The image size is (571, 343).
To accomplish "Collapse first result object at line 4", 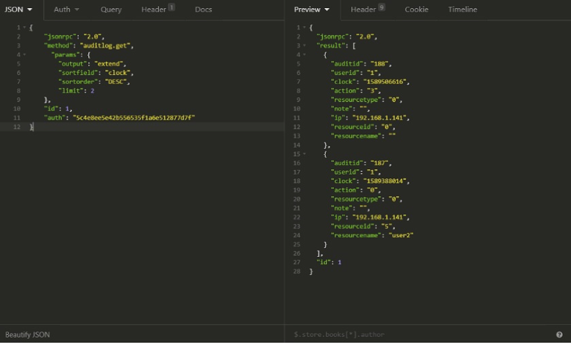I will (305, 55).
